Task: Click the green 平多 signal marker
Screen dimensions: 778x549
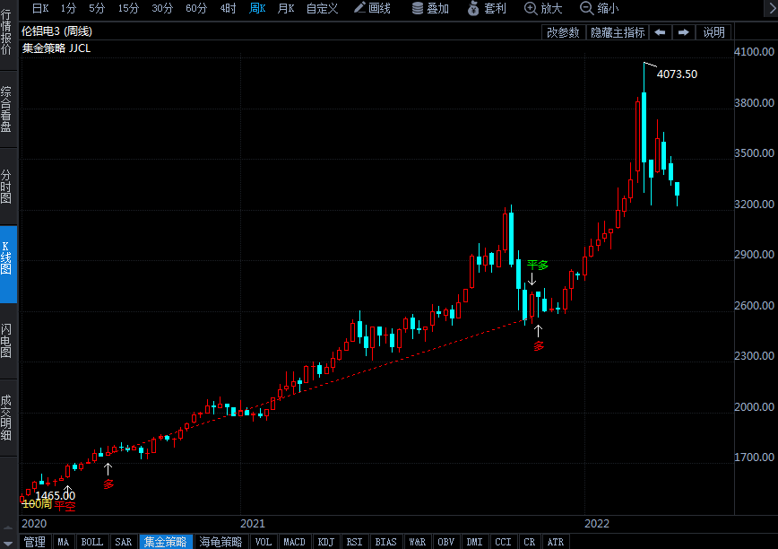Action: (538, 265)
